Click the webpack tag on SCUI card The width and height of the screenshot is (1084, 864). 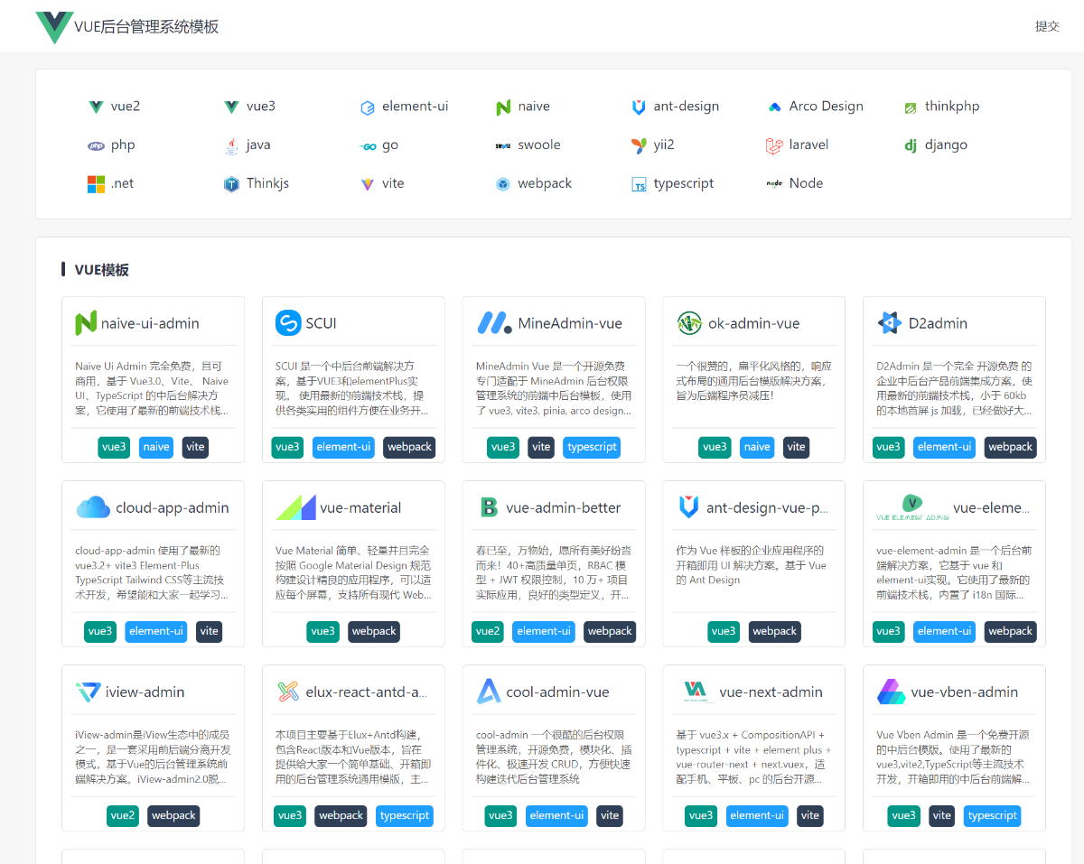pos(409,447)
